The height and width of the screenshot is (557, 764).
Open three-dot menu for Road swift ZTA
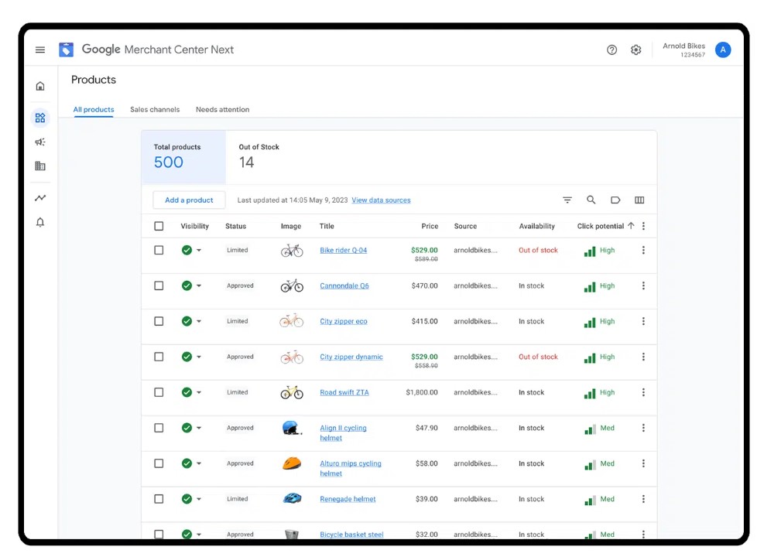tap(644, 392)
